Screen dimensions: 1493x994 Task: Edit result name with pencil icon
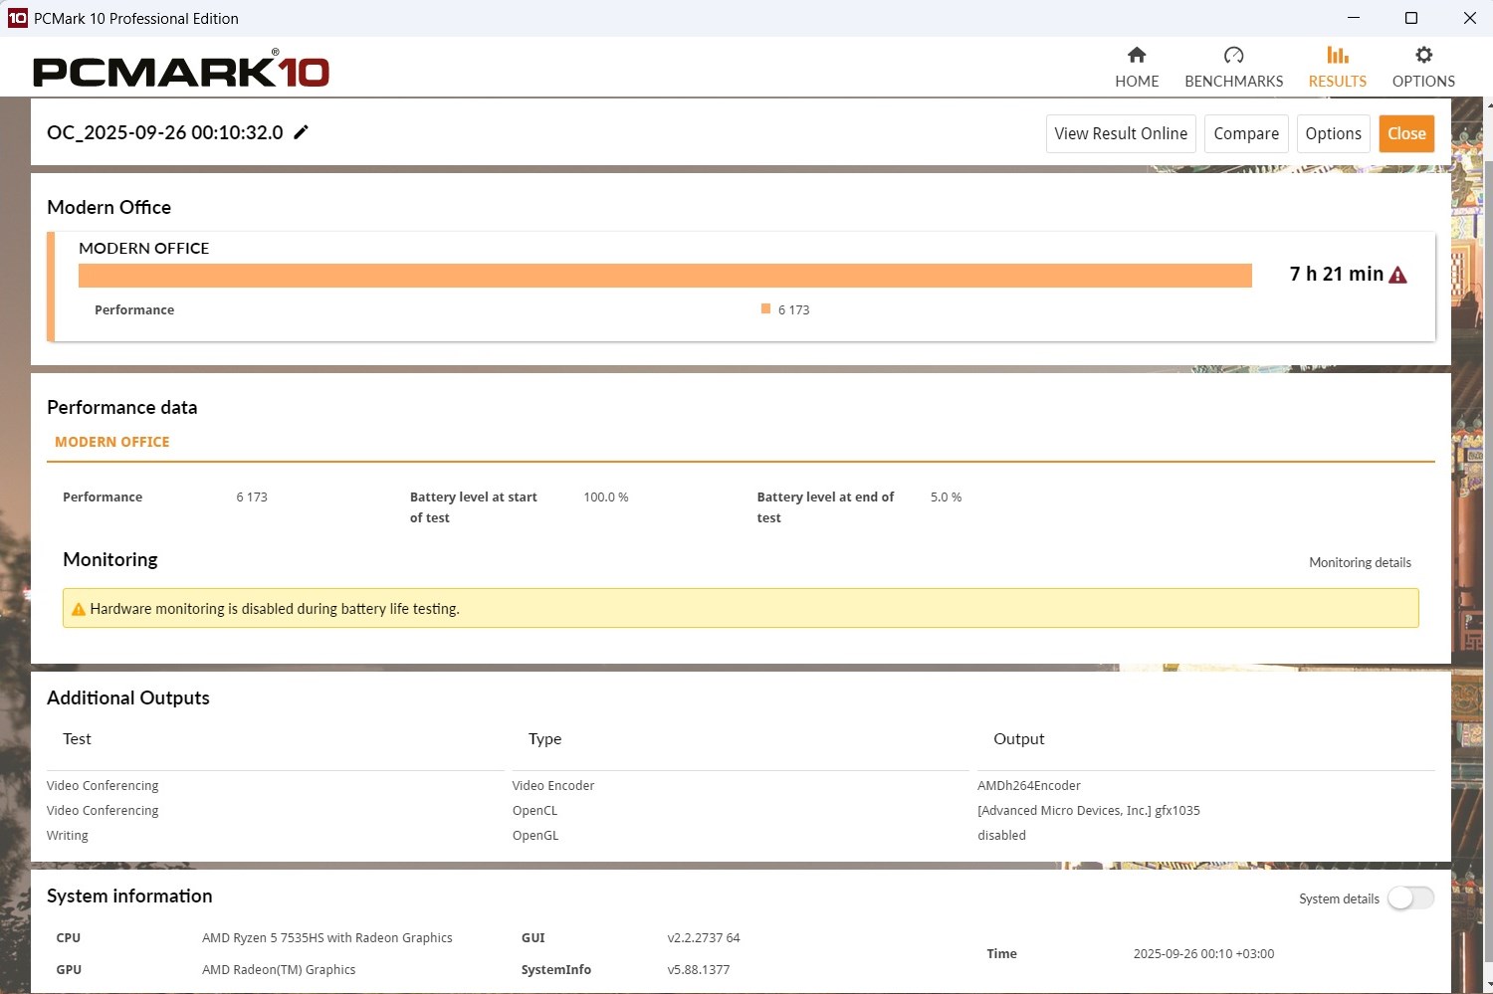tap(301, 132)
